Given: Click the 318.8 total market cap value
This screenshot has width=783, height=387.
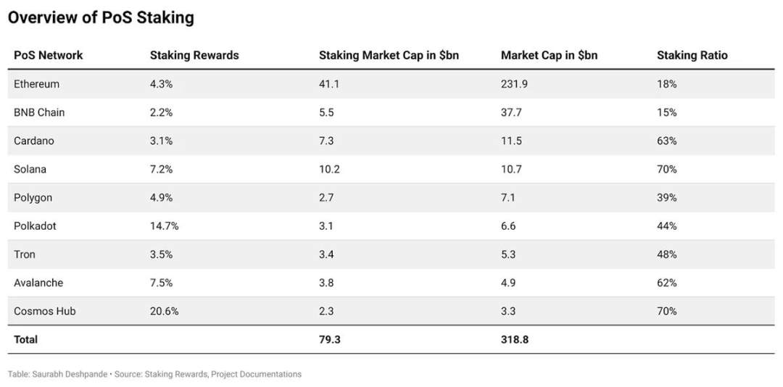Looking at the screenshot, I should 514,339.
